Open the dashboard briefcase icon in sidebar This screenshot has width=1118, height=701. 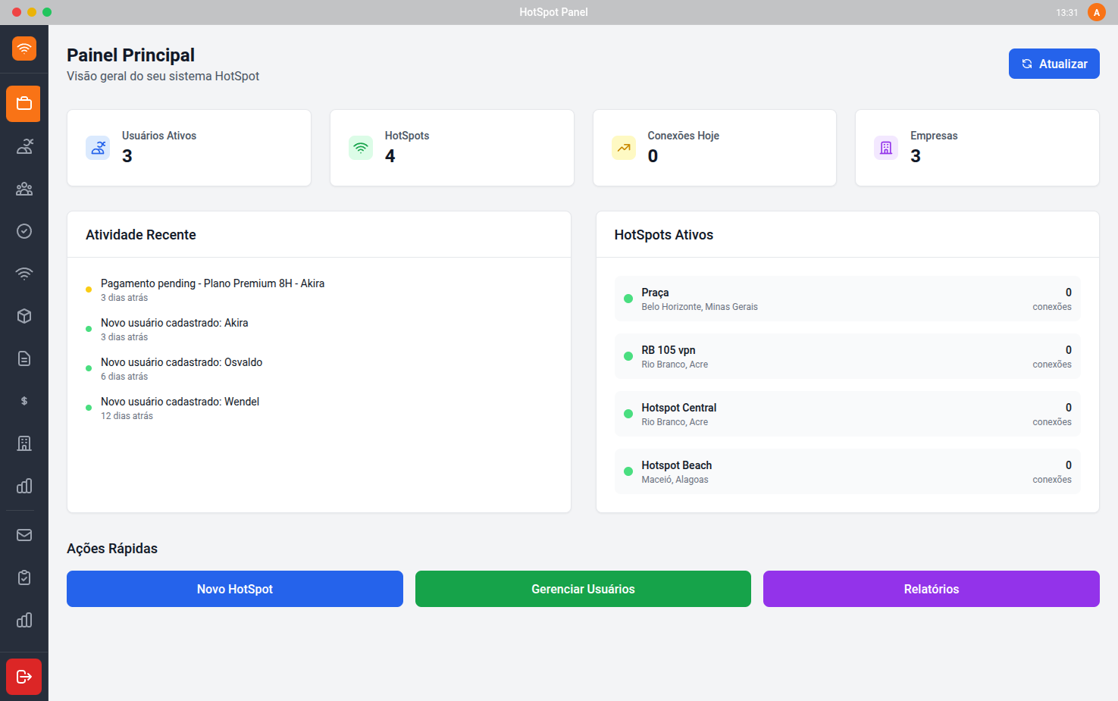(23, 104)
